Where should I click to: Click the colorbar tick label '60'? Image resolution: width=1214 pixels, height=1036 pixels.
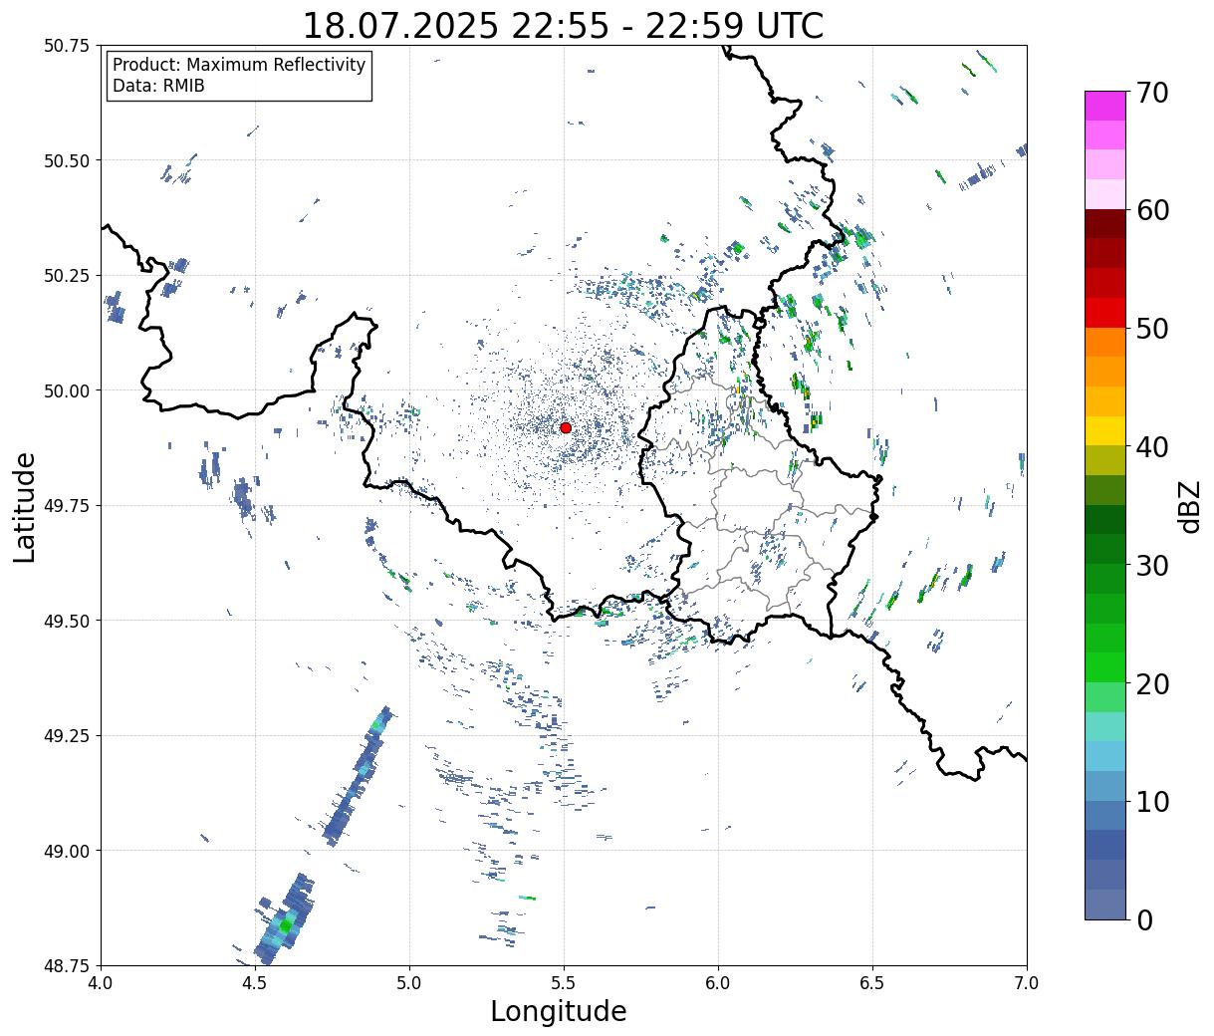coord(1151,210)
